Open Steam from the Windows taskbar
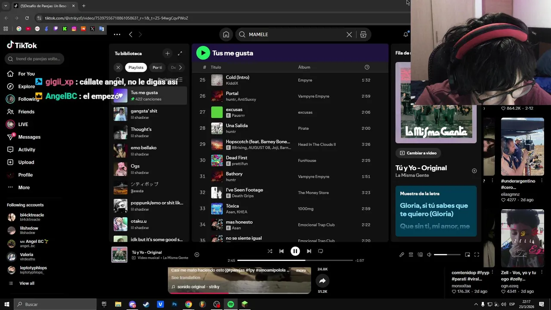551x310 pixels. pos(146,304)
